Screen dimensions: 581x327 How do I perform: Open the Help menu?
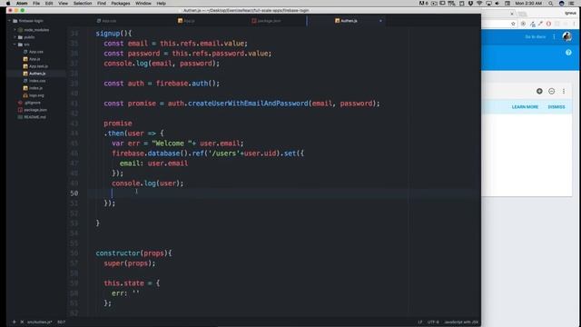coord(162,4)
